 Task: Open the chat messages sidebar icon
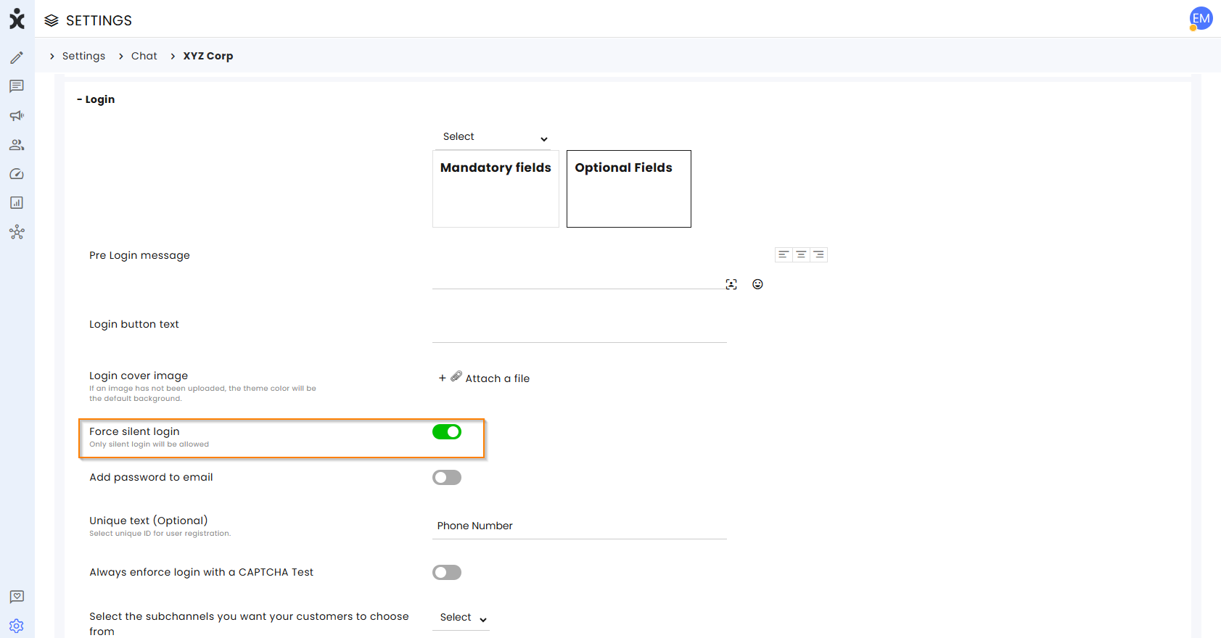pos(17,86)
